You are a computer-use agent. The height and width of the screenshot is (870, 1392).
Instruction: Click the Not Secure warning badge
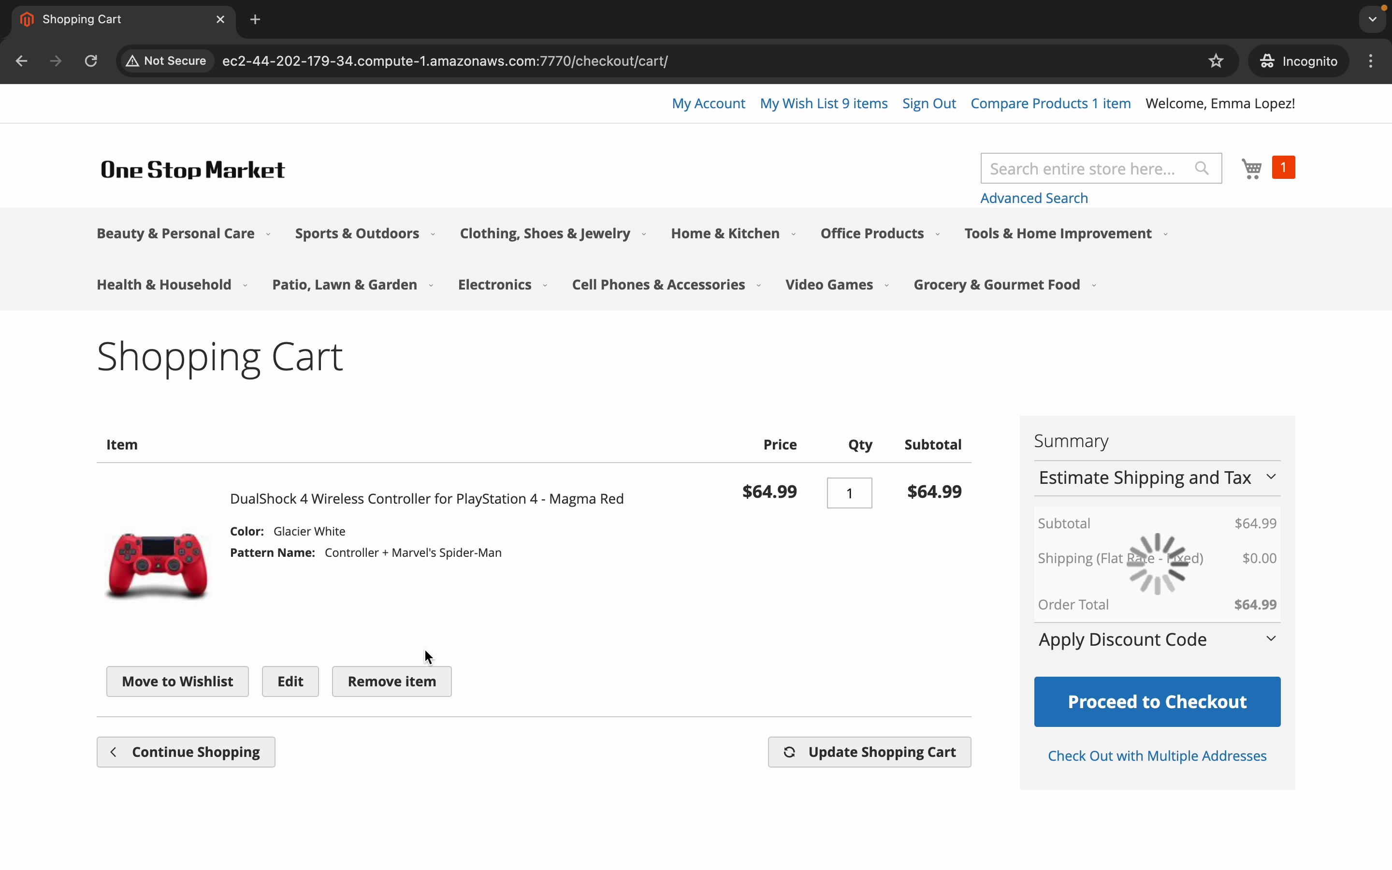167,61
